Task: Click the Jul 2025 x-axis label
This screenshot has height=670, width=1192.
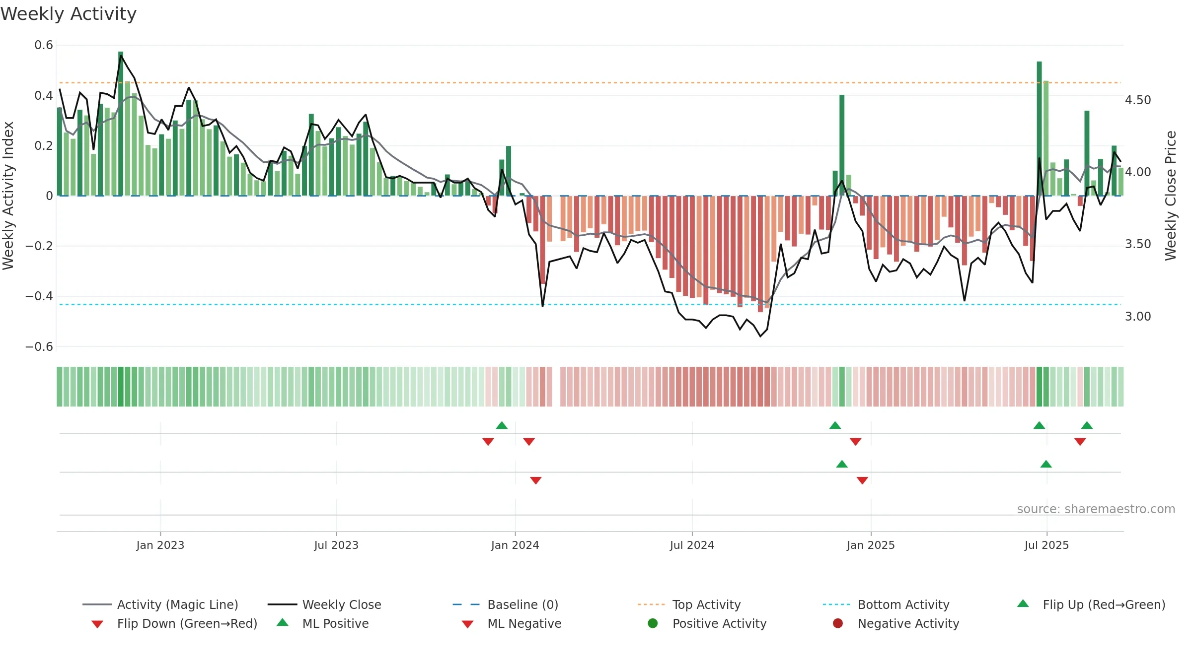Action: tap(1046, 545)
